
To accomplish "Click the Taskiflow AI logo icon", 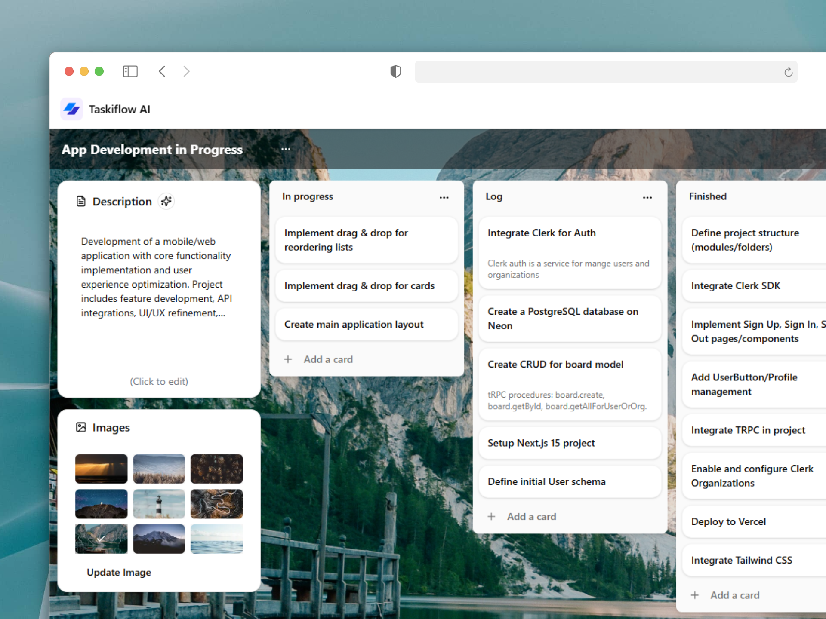I will point(71,109).
